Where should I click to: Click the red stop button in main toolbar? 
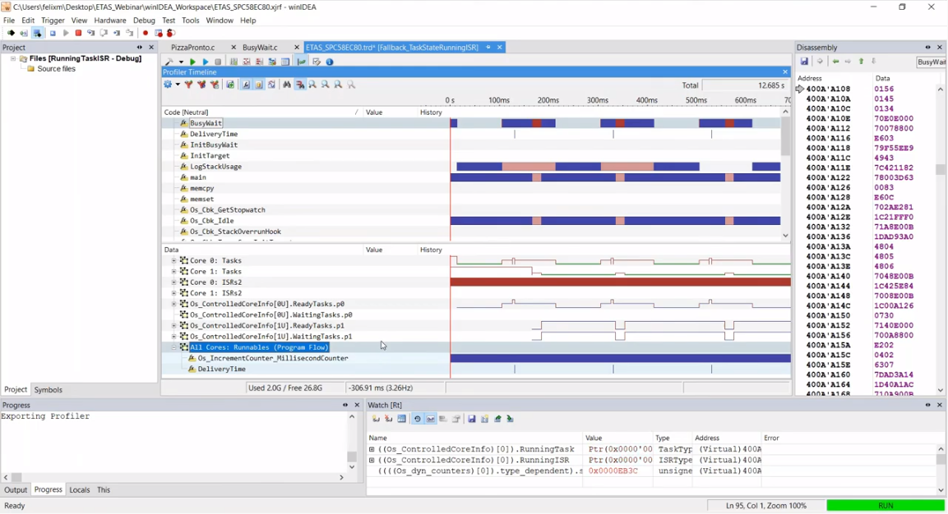[x=79, y=34]
